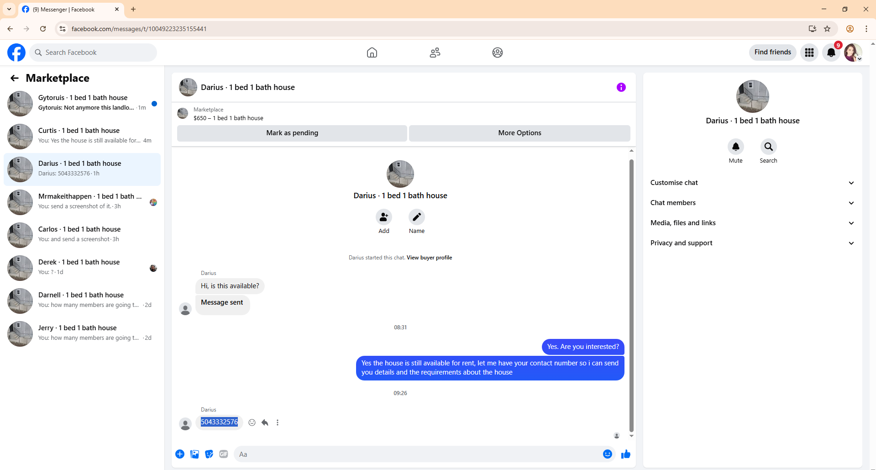The image size is (876, 470).
Task: Open the Groups icon in top navigation
Action: tap(498, 53)
